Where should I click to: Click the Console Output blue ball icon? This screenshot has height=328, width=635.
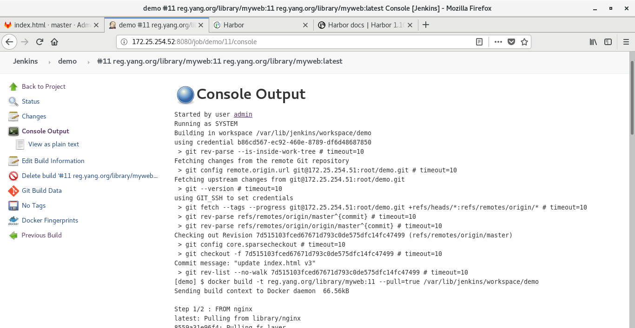(x=185, y=95)
